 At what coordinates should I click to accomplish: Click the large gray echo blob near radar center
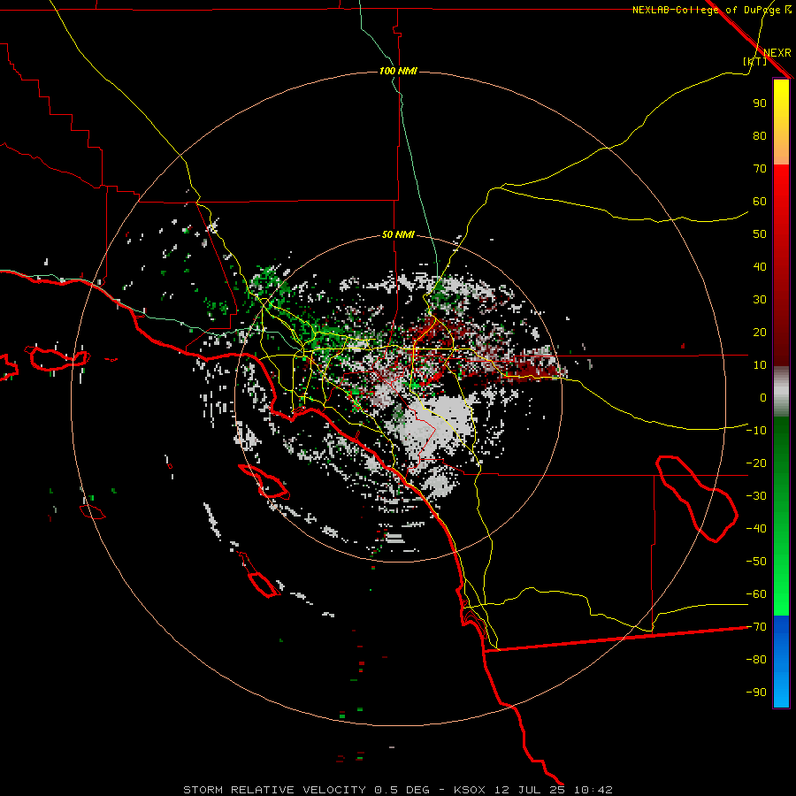pyautogui.click(x=437, y=426)
